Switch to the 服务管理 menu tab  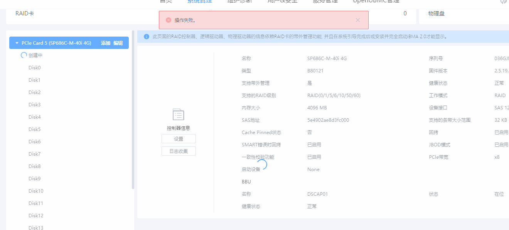coord(324,1)
